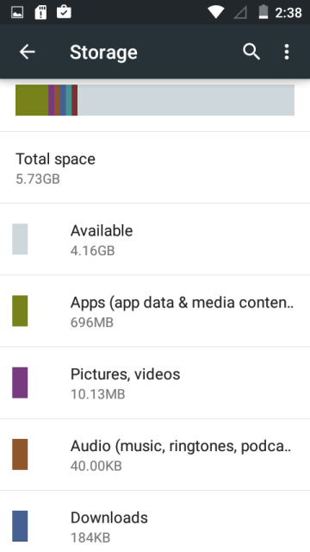Image resolution: width=310 pixels, height=552 pixels.
Task: Tap the gray free-space portion of usage bar
Action: coord(186,100)
